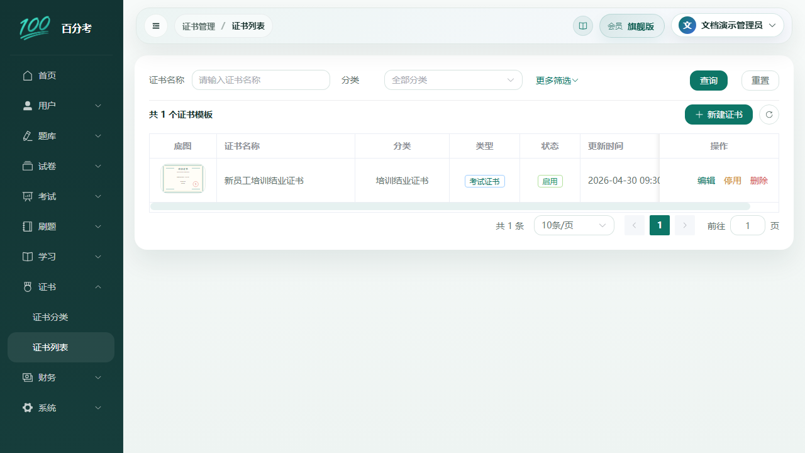Click the 操作 column header
Viewport: 805px width, 453px height.
point(719,146)
